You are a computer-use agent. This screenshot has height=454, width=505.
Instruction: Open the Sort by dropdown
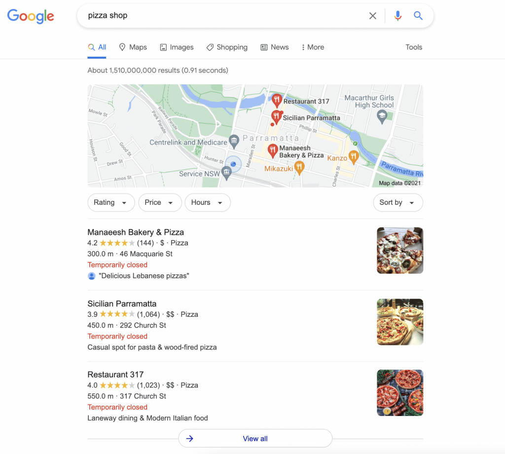coord(398,202)
